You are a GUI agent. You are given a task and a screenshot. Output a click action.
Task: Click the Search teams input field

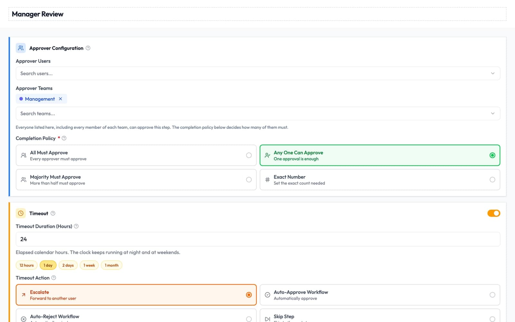(x=258, y=113)
